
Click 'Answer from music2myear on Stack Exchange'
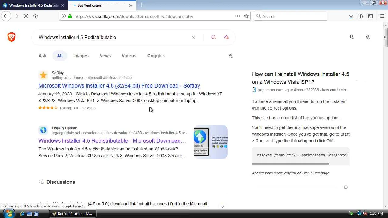(x=290, y=173)
